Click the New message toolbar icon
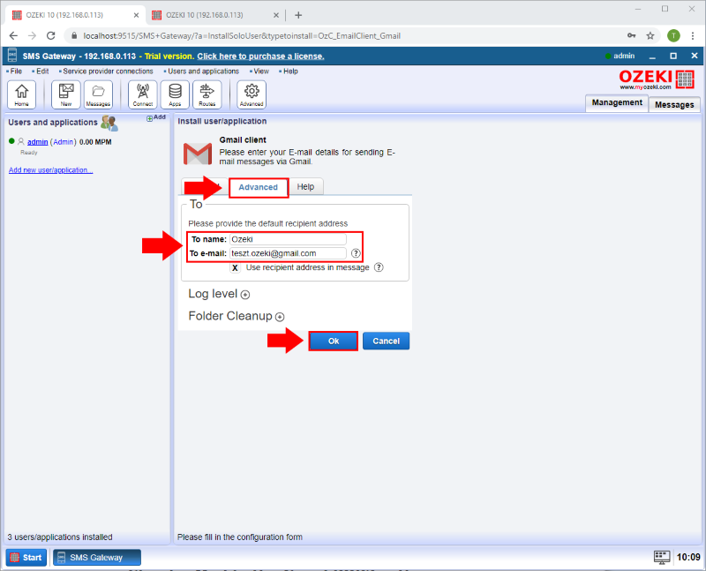Image resolution: width=706 pixels, height=571 pixels. tap(65, 94)
